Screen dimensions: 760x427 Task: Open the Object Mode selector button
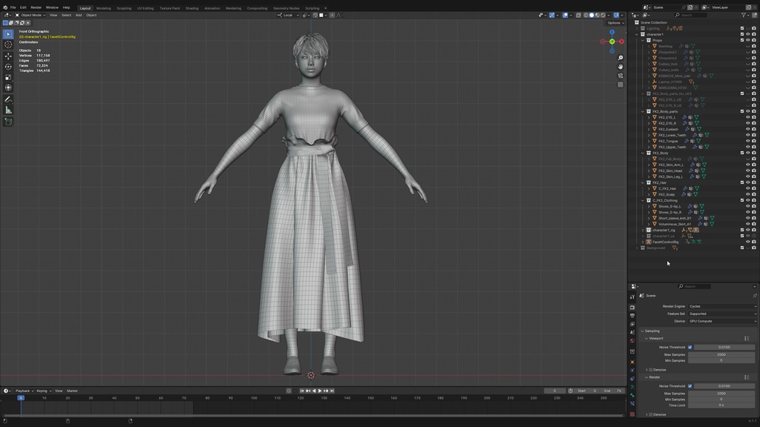coord(30,15)
